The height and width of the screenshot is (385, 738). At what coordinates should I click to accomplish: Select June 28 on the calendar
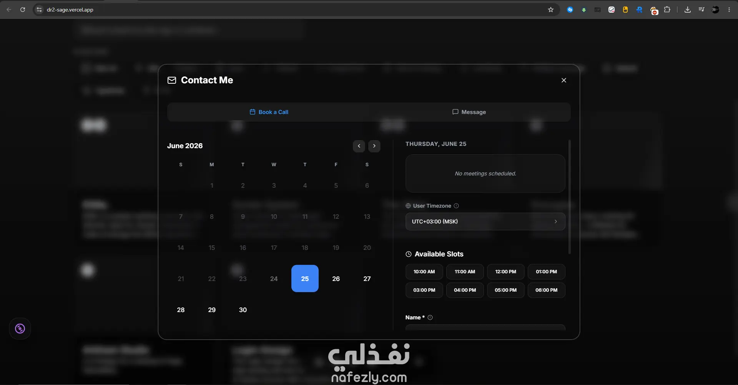(181, 310)
